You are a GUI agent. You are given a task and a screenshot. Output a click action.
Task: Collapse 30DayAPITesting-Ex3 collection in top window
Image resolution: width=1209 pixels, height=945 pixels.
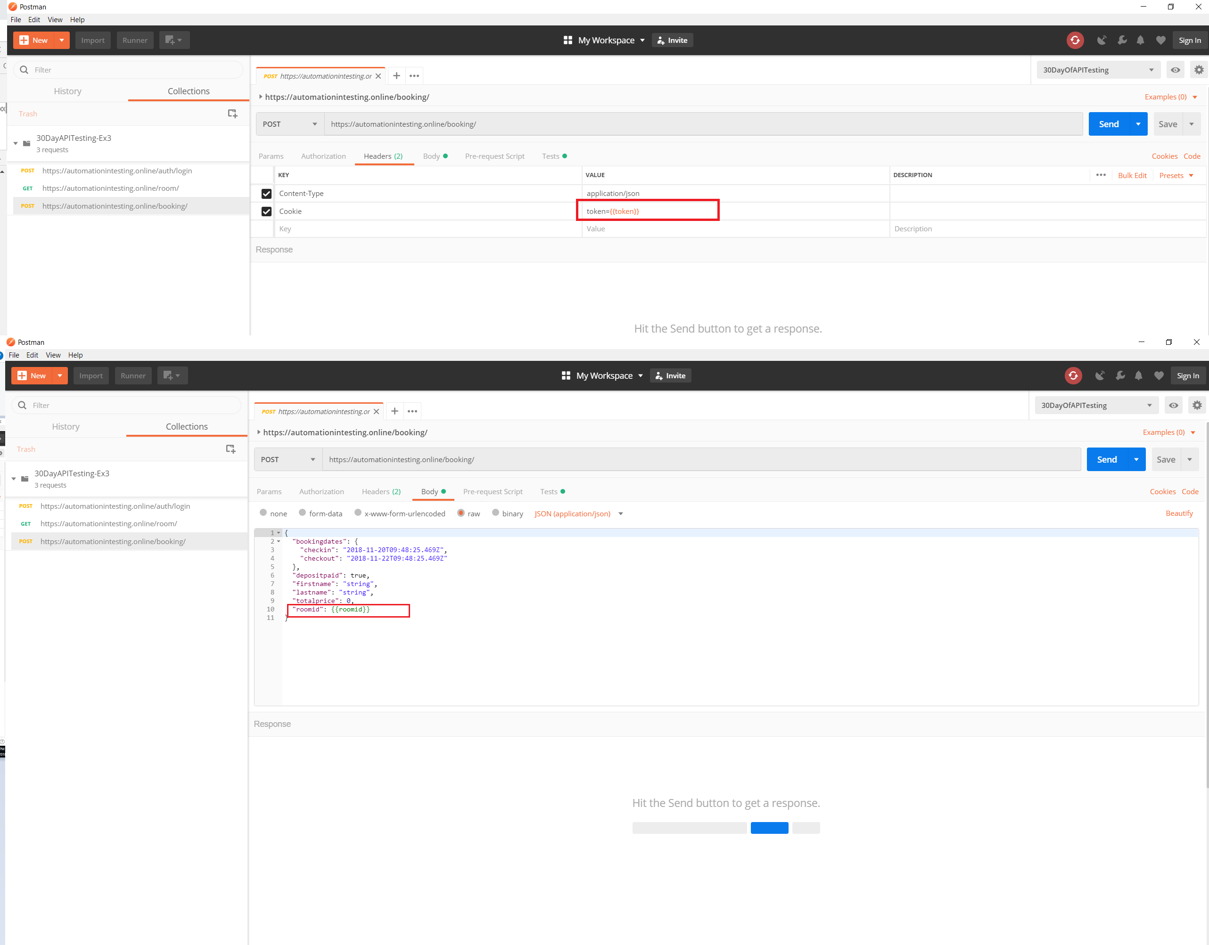[16, 143]
